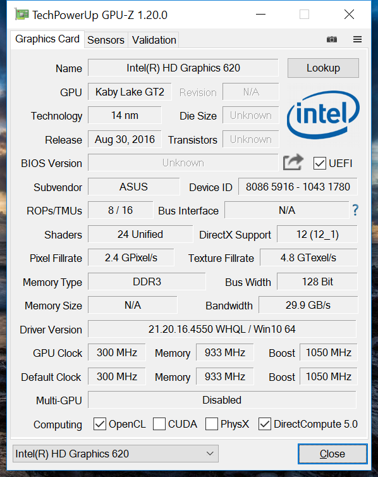Click the Default Clock value 300 MHz
Viewport: 378px width, 477px height.
coord(117,376)
